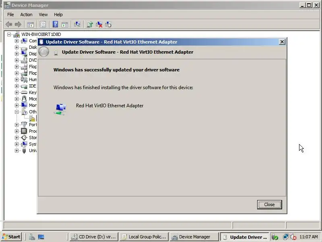
Task: Click Safely Remove Hardware tray icon
Action: coord(275,237)
